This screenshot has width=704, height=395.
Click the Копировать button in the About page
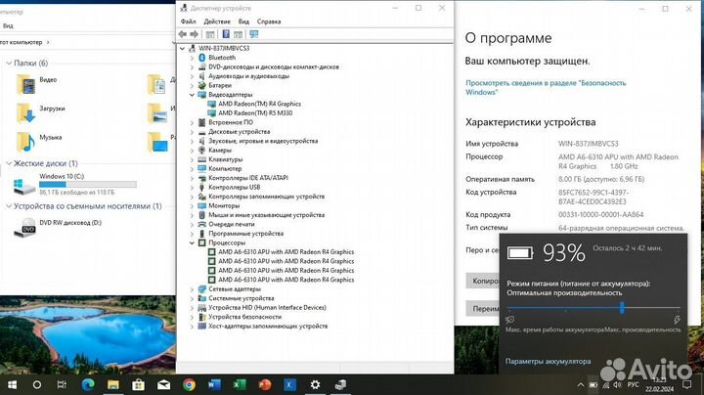coord(483,281)
